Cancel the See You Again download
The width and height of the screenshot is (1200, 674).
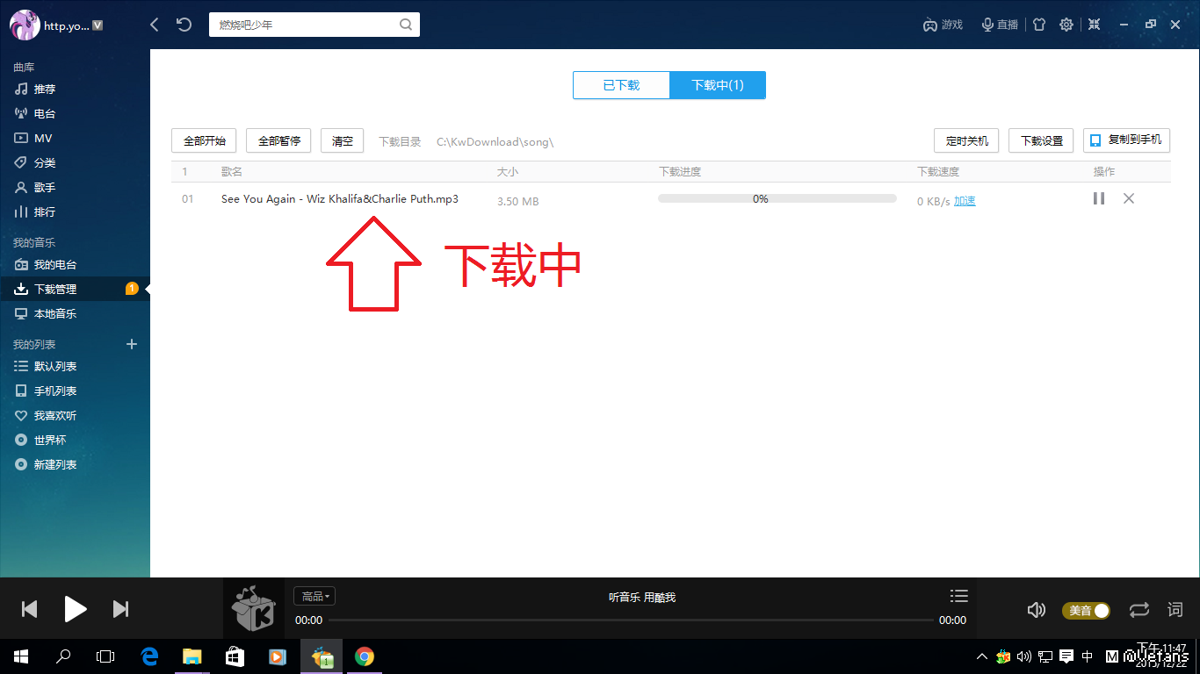tap(1129, 198)
